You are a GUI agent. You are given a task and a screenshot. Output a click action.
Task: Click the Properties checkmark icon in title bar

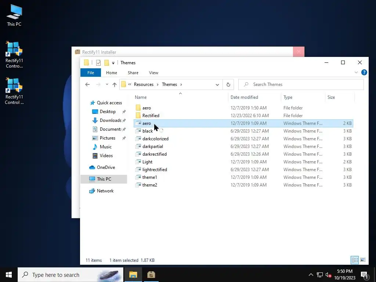(x=98, y=63)
